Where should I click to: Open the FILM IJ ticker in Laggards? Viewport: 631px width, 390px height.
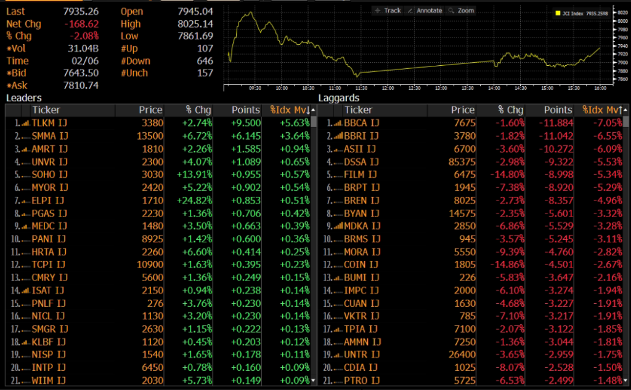click(361, 175)
